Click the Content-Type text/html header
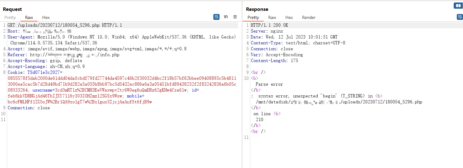 coord(298,43)
